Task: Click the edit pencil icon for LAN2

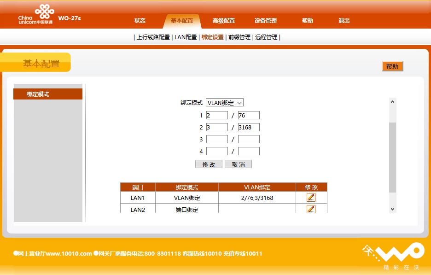Action: 311,209
